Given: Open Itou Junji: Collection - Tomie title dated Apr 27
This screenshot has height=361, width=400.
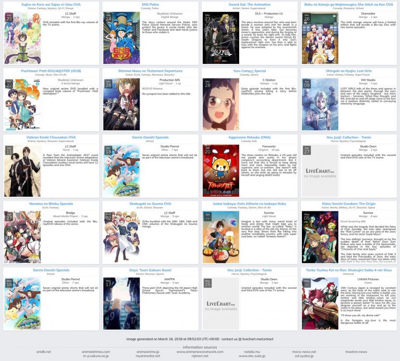Looking at the screenshot, I should click(x=348, y=137).
